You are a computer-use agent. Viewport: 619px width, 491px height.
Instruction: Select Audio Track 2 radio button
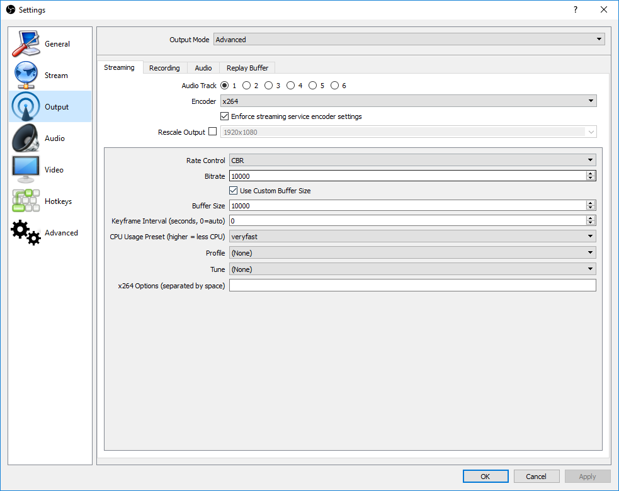coord(247,85)
